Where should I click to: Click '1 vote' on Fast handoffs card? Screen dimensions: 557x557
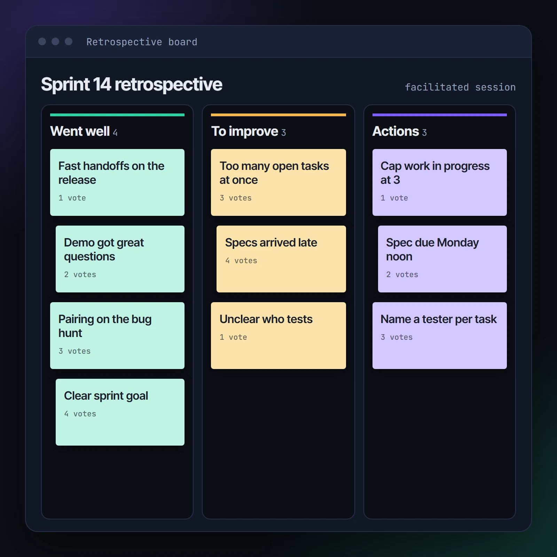click(72, 198)
